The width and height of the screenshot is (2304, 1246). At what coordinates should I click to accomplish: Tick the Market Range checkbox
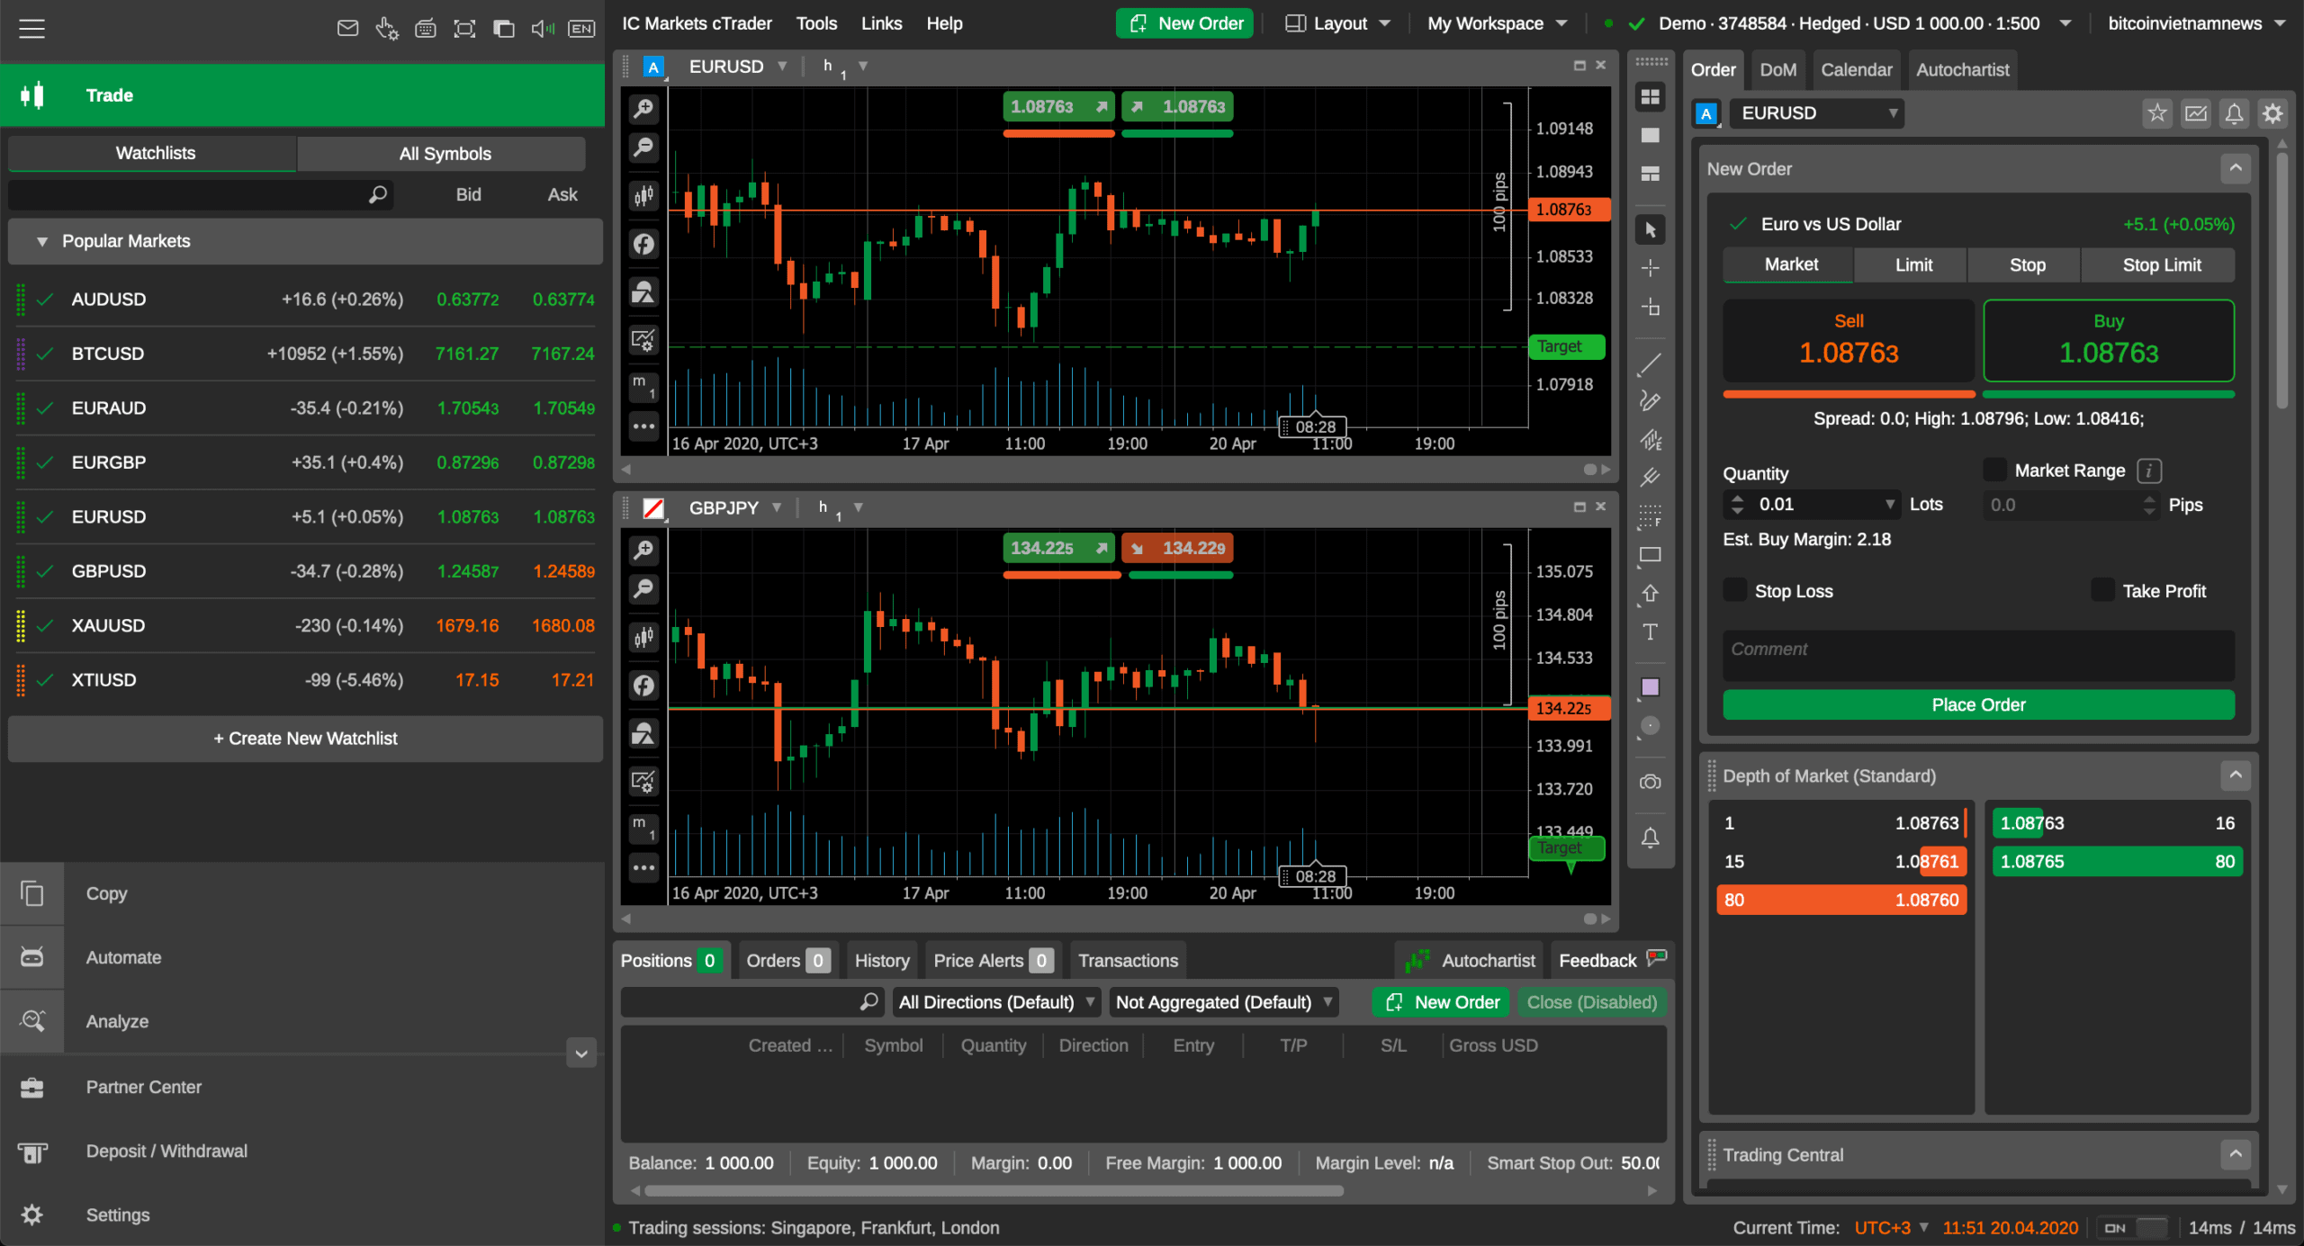pyautogui.click(x=1994, y=470)
